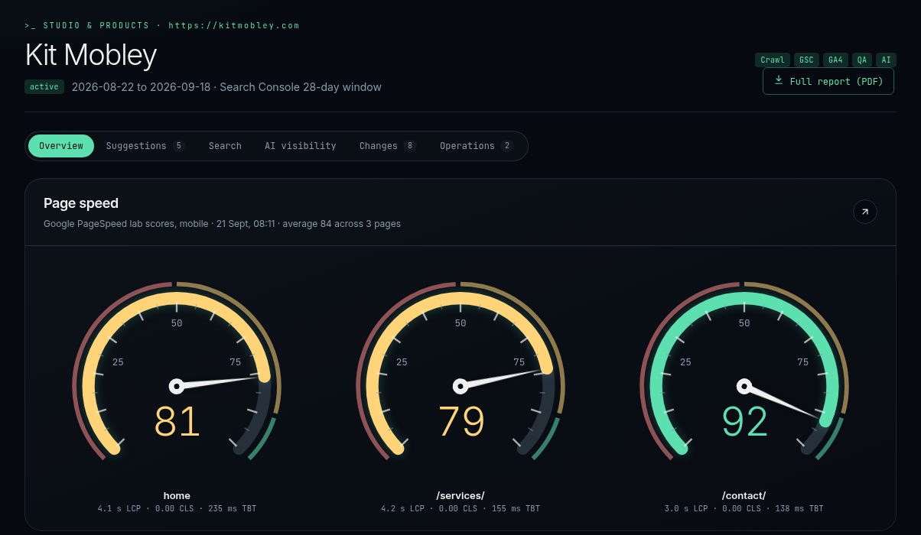Click the Search Console 28-day window date range
Screen dimensions: 921x535
coord(226,87)
